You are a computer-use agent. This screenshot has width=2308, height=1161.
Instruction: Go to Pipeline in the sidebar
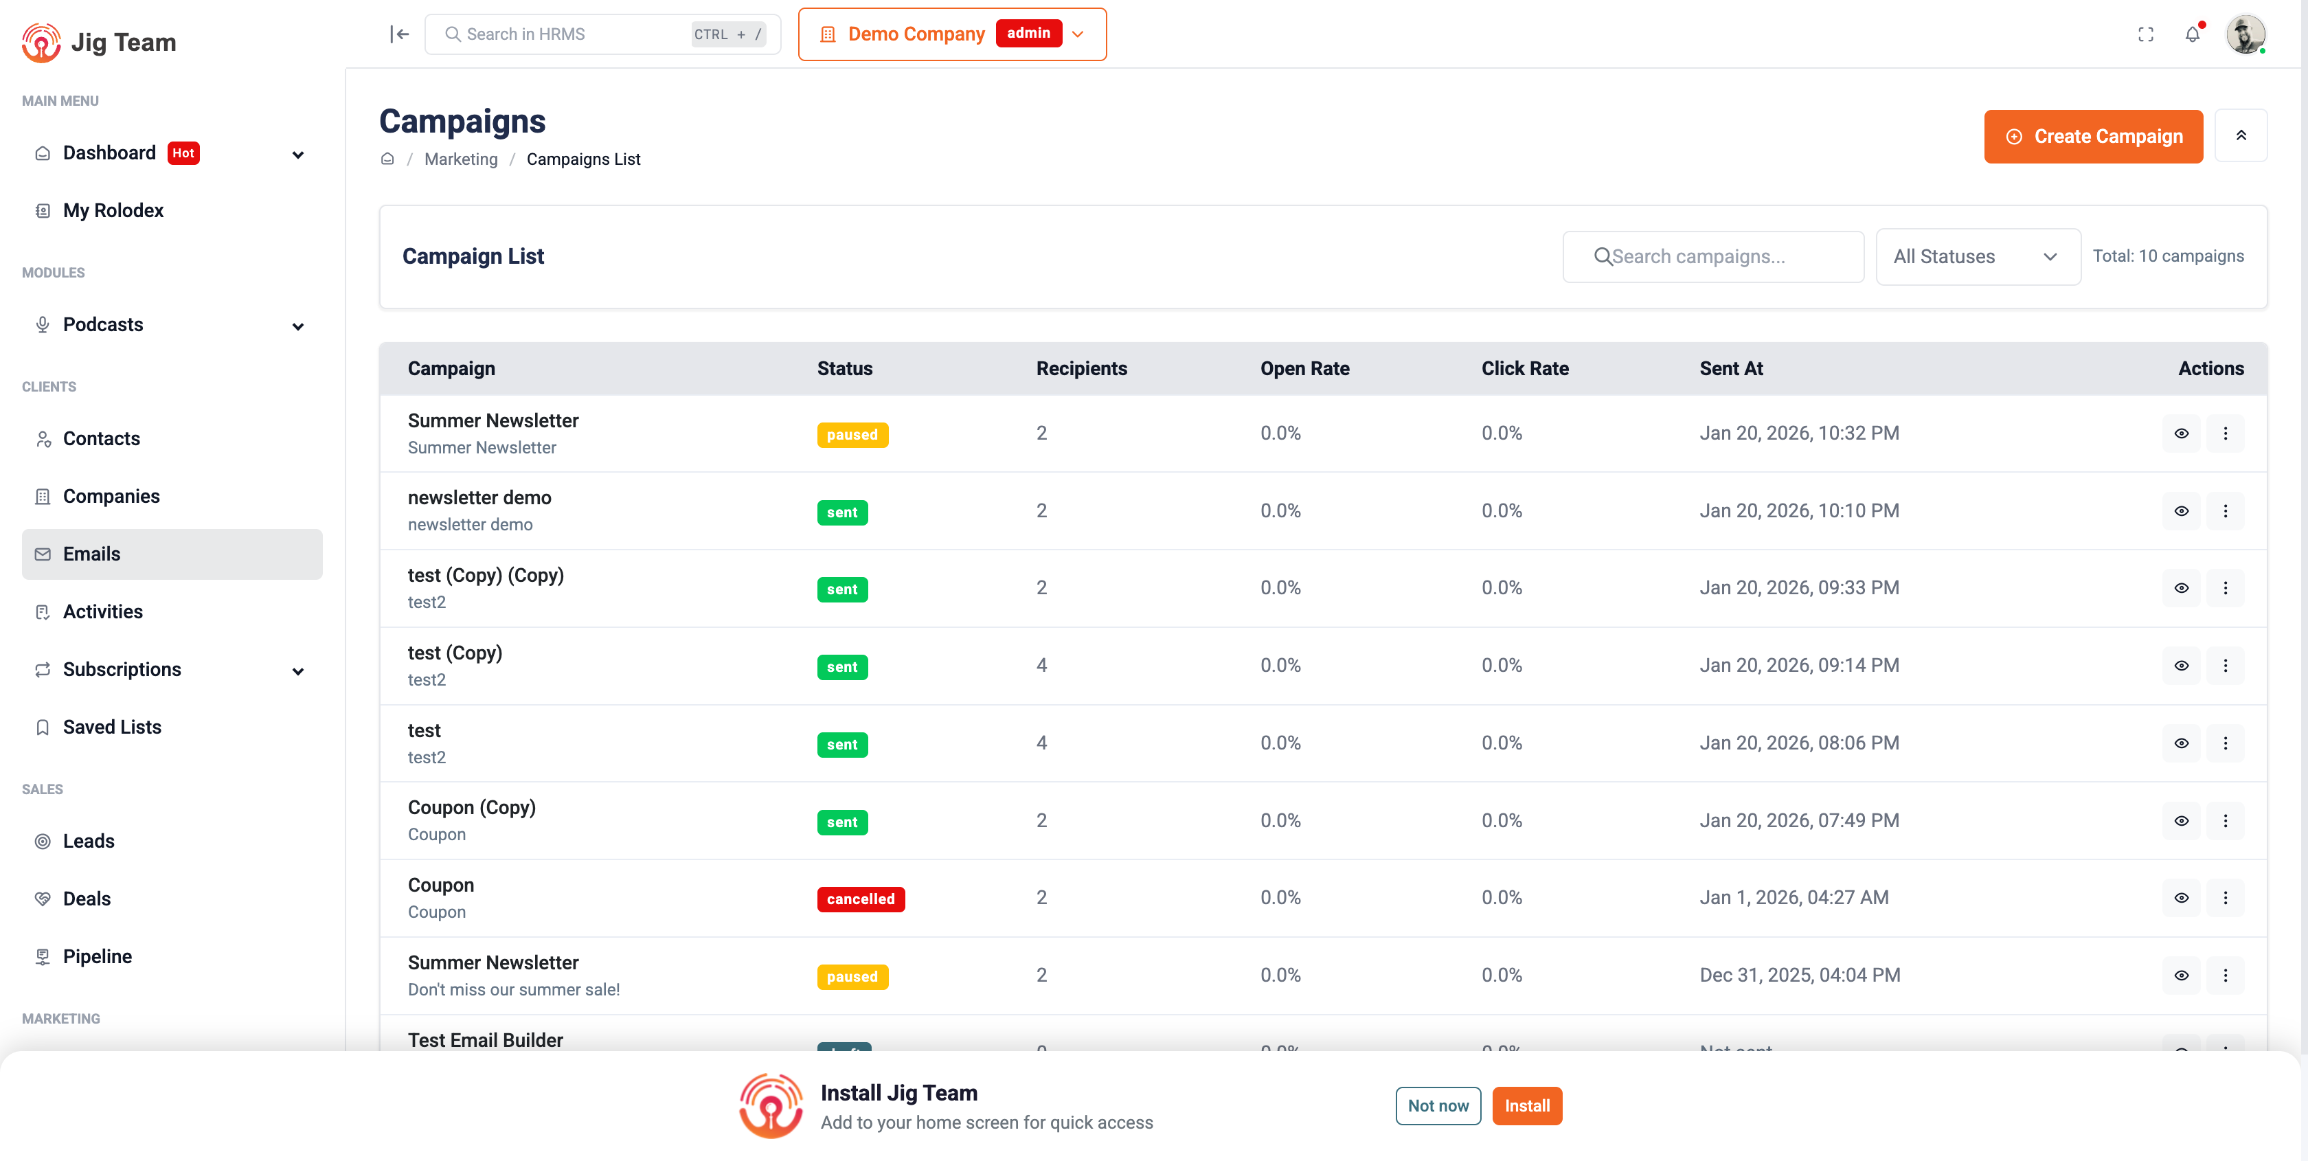(x=97, y=956)
